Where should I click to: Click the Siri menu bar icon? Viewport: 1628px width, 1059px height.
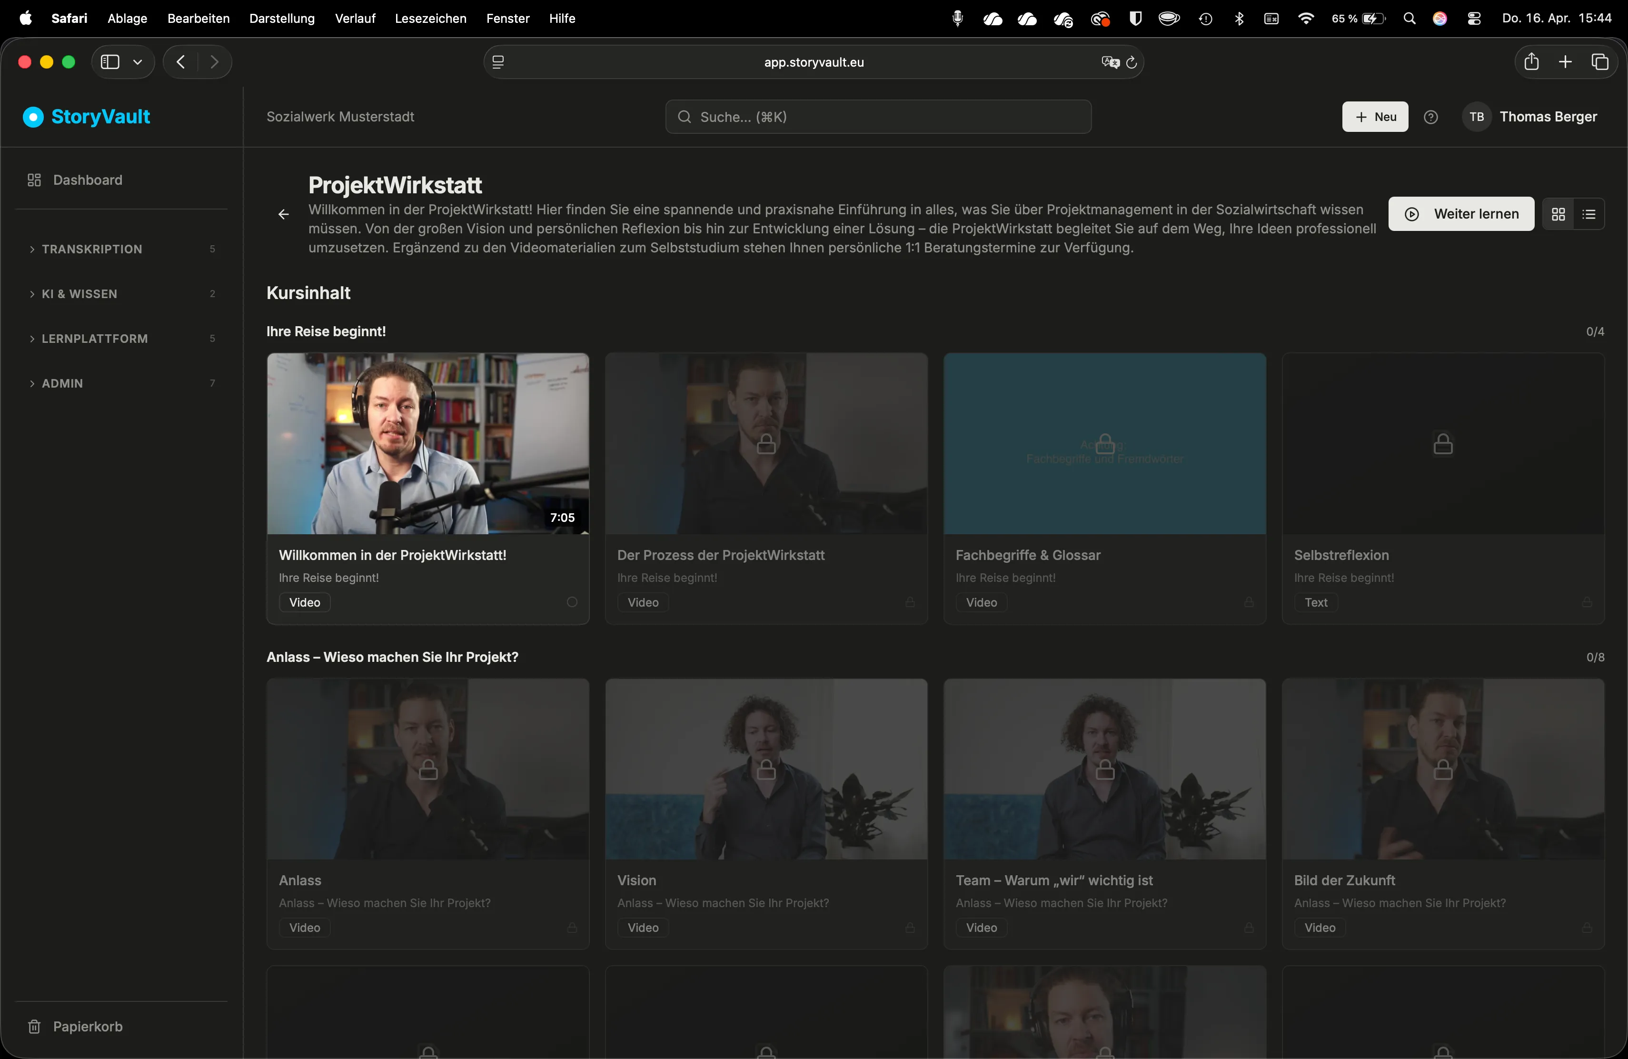click(1440, 19)
